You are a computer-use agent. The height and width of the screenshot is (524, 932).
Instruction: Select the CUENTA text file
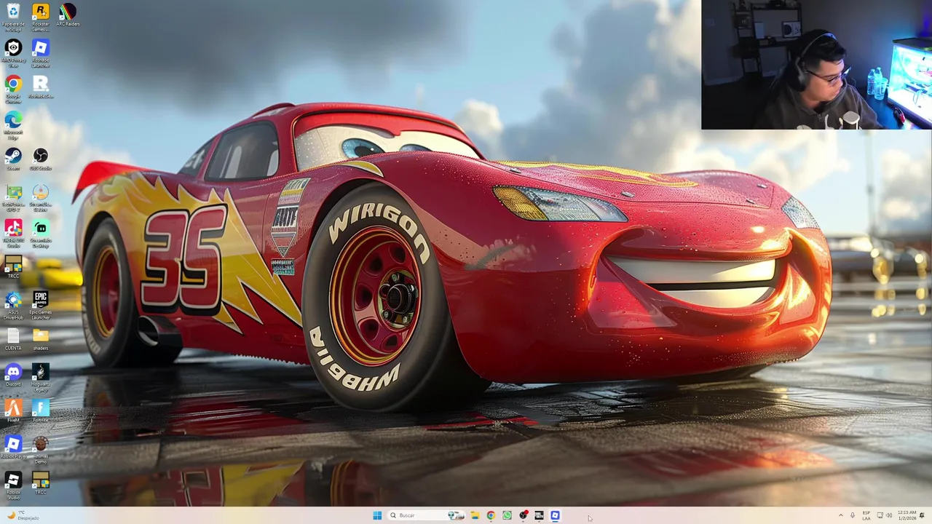(x=13, y=340)
